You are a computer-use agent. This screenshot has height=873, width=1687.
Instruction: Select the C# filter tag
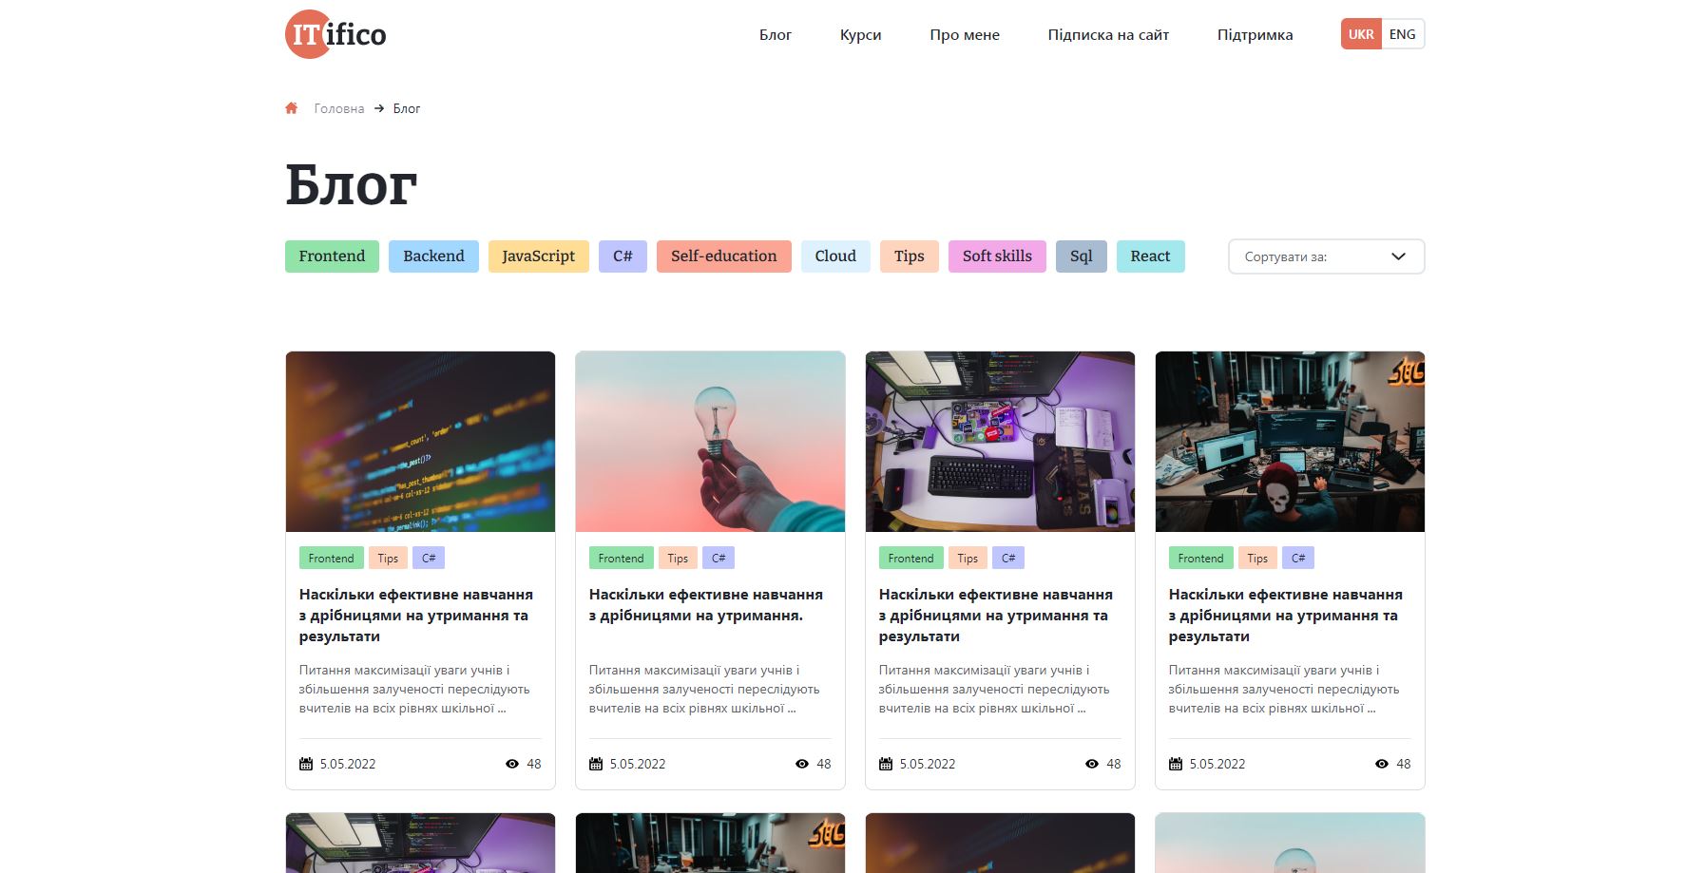(623, 256)
